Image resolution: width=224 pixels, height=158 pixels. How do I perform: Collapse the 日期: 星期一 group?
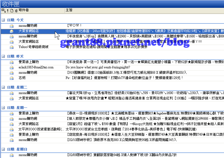coord(3,108)
